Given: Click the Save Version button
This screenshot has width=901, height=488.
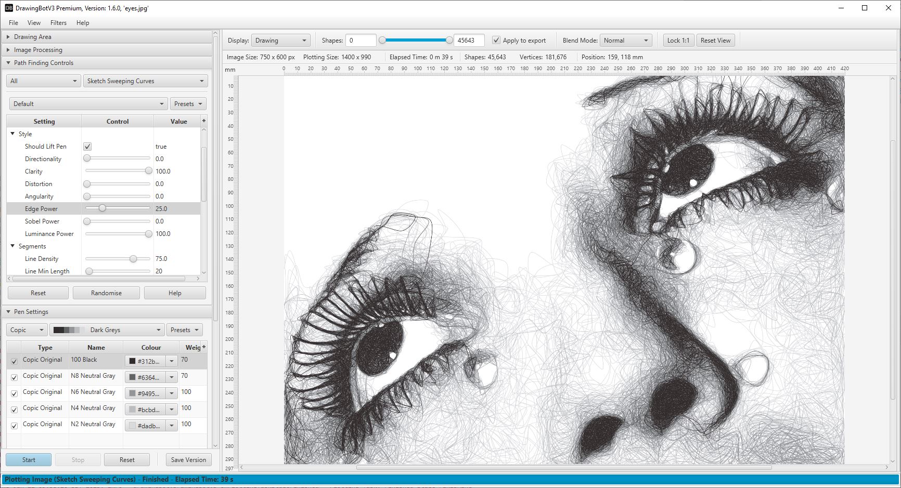Looking at the screenshot, I should [188, 459].
